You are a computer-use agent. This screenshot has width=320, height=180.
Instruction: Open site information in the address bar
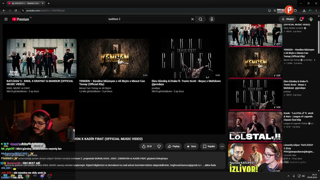(x=23, y=10)
